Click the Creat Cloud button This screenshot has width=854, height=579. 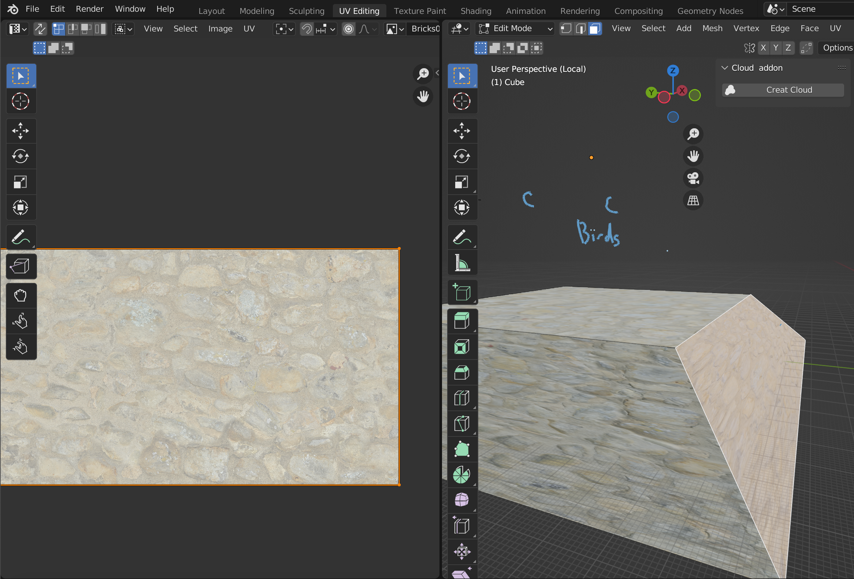pos(783,90)
